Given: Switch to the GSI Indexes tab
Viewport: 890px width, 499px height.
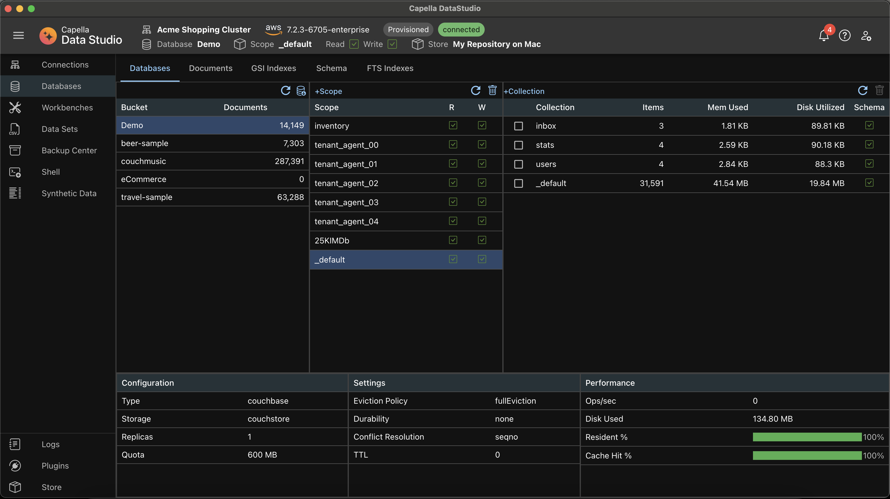Looking at the screenshot, I should (274, 68).
